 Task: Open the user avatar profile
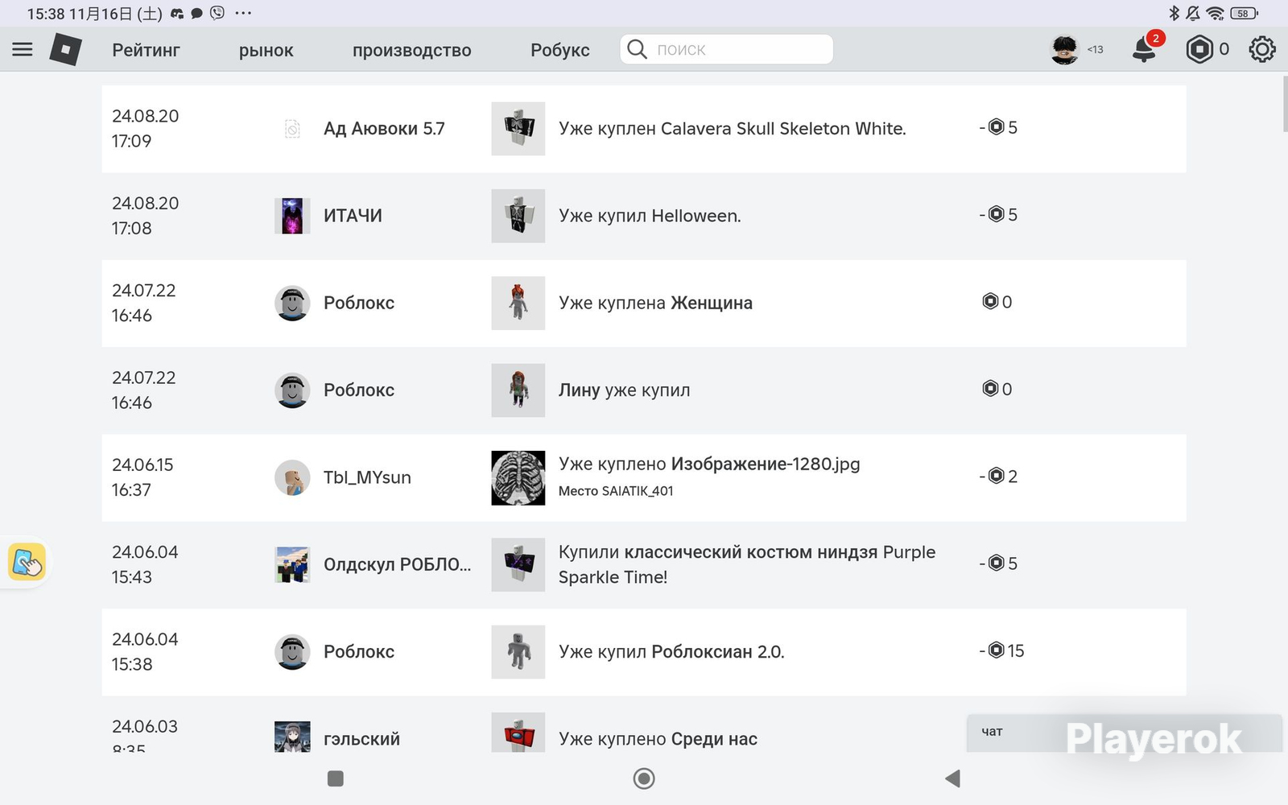click(x=1064, y=50)
